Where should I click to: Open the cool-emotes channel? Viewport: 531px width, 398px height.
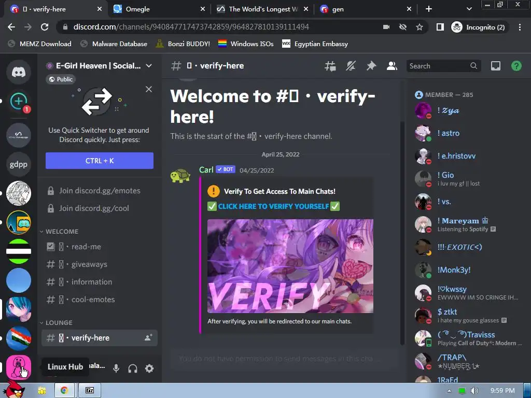100,300
